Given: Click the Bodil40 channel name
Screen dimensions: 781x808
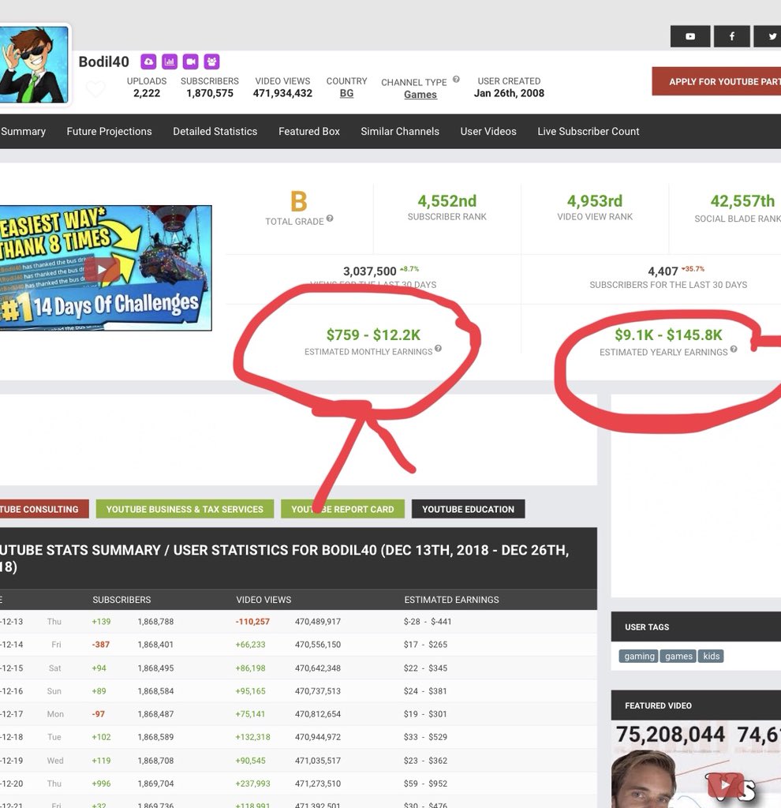Looking at the screenshot, I should [x=103, y=62].
